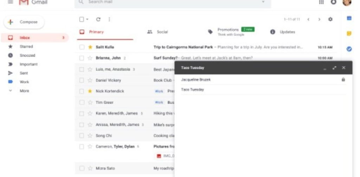The height and width of the screenshot is (177, 360).
Task: Tick the Anissa, Meredith, James checkbox
Action: tap(82, 125)
